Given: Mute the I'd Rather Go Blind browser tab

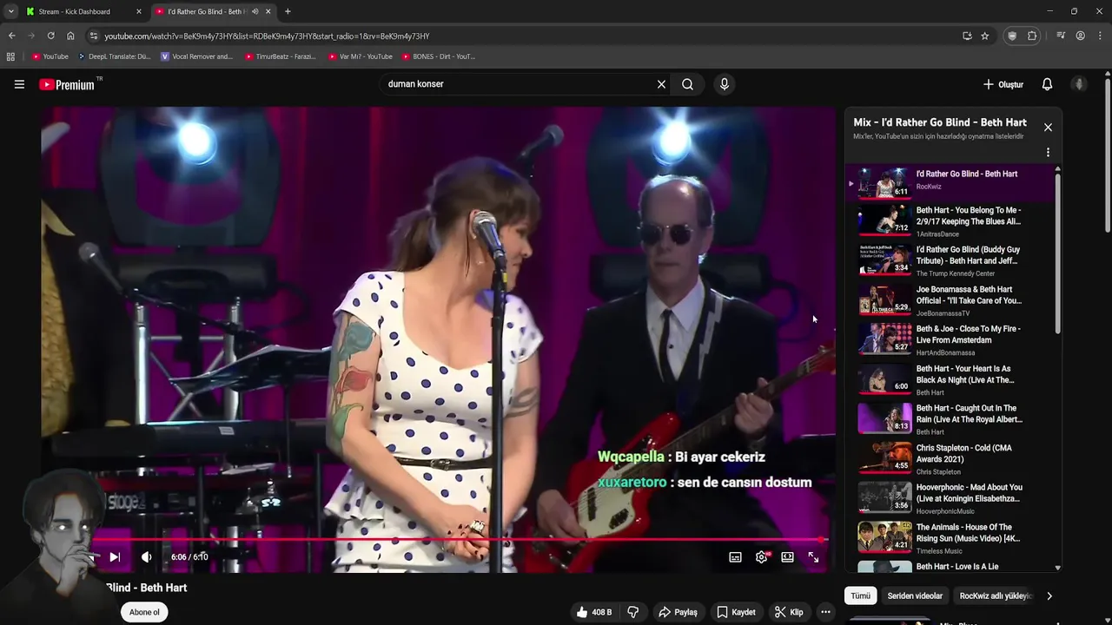Looking at the screenshot, I should [255, 11].
